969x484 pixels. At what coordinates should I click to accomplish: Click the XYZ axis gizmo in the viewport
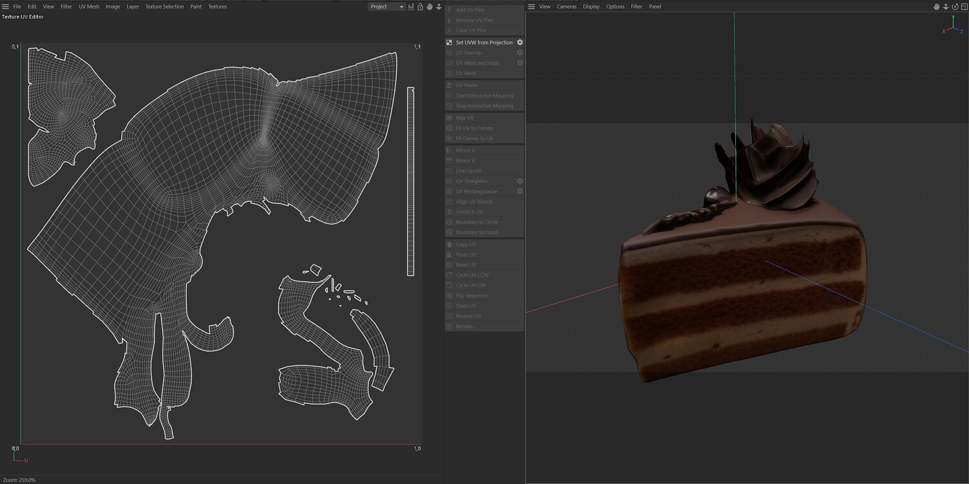click(x=952, y=28)
